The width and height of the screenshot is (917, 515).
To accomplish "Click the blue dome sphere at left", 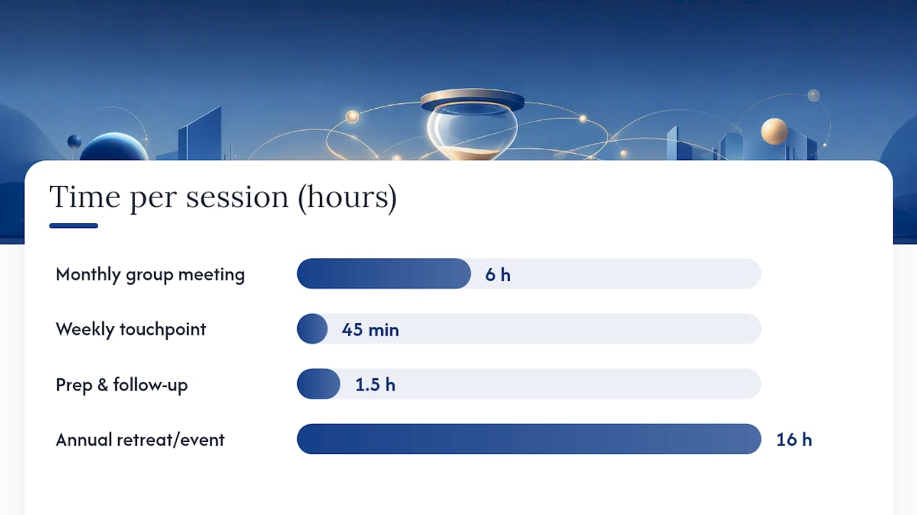I will click(x=114, y=147).
